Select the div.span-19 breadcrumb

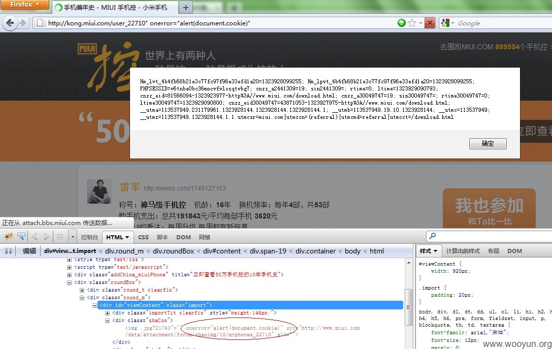[268, 251]
